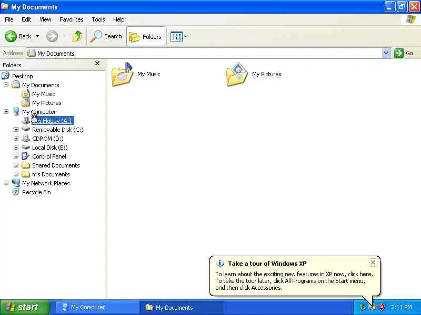
Task: Click the Recycle Bin tree label
Action: coord(36,192)
